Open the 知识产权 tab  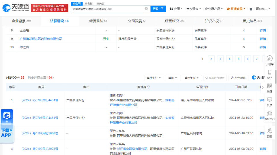point(214,21)
